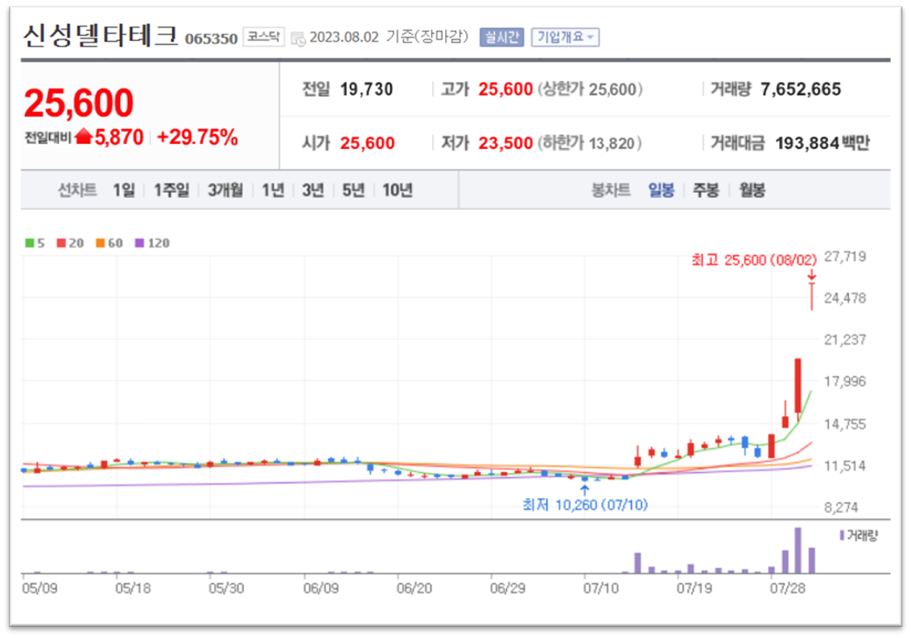Click the 05/09 date axis label

click(x=39, y=588)
